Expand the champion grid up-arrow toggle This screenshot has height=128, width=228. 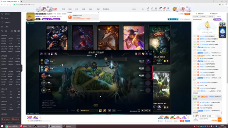coord(96,105)
